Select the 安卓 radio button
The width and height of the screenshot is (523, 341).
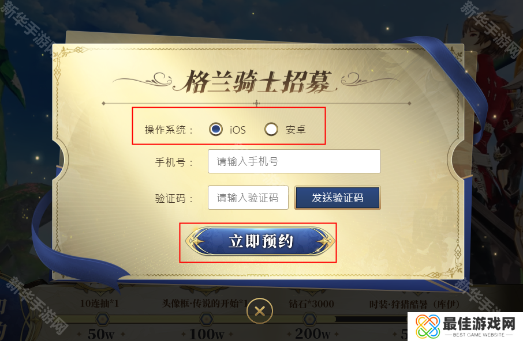271,129
